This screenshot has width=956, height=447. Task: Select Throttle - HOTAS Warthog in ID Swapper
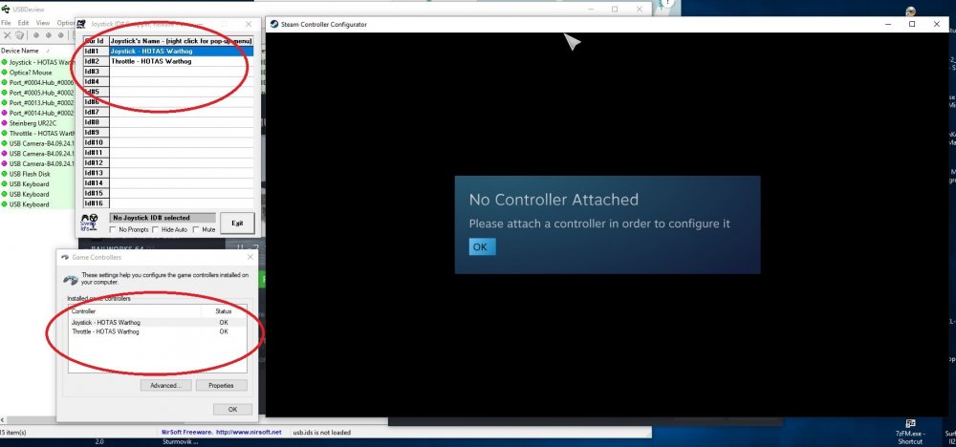(x=181, y=61)
